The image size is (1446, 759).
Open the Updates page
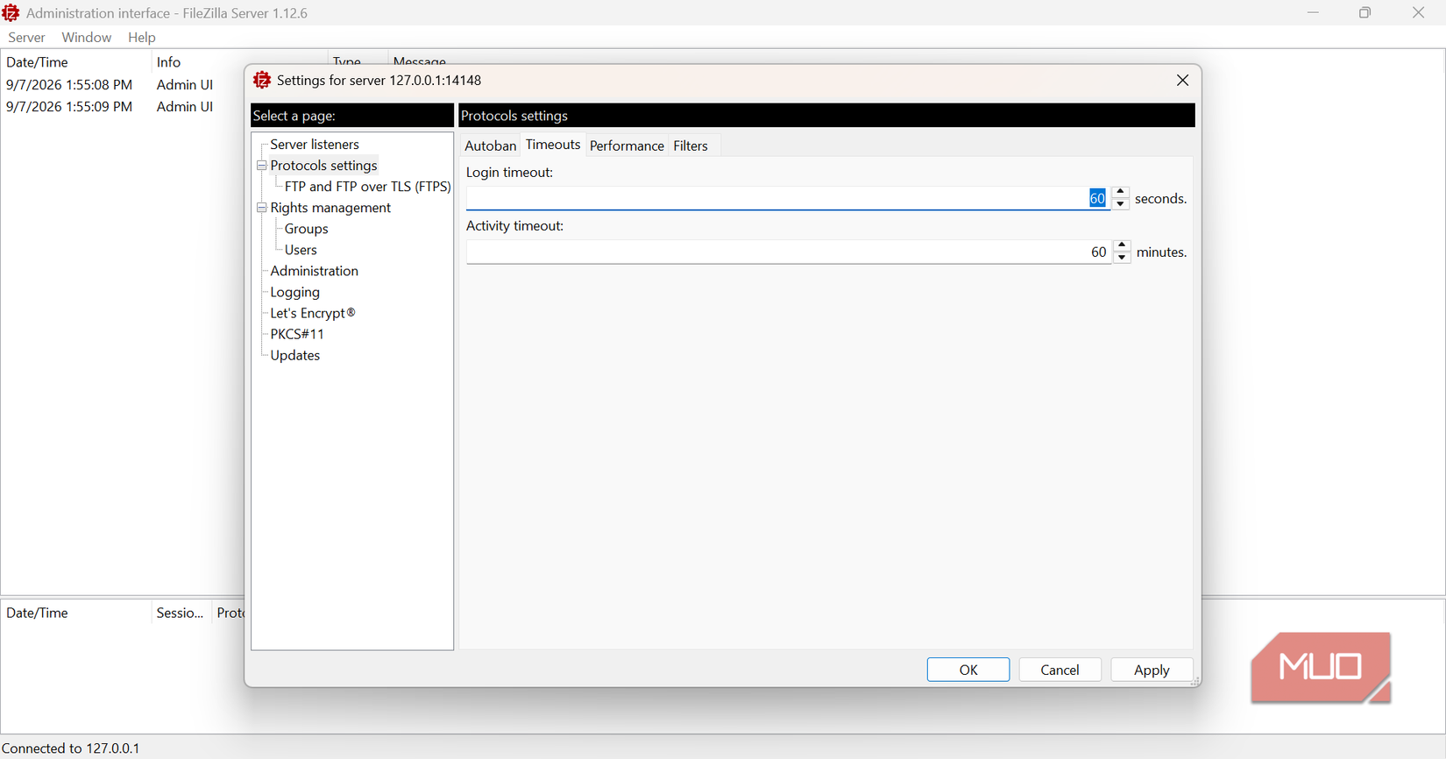pos(294,355)
